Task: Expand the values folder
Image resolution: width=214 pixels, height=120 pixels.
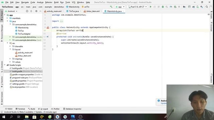Action: tap(10, 62)
